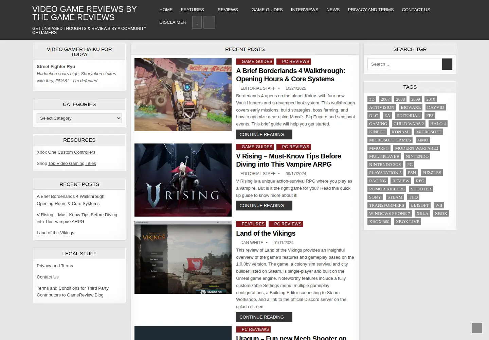489x340 pixels.
Task: Click the Game Guides label on Borderlands post
Action: click(x=255, y=62)
